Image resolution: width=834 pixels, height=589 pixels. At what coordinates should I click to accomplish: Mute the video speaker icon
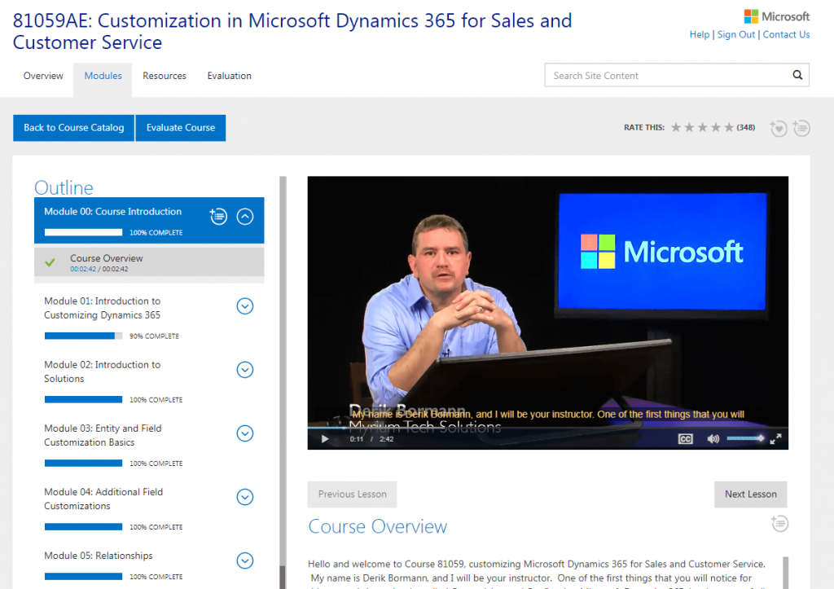[x=713, y=439]
